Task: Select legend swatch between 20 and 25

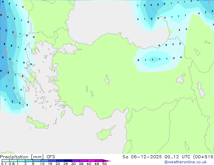Action: point(60,161)
